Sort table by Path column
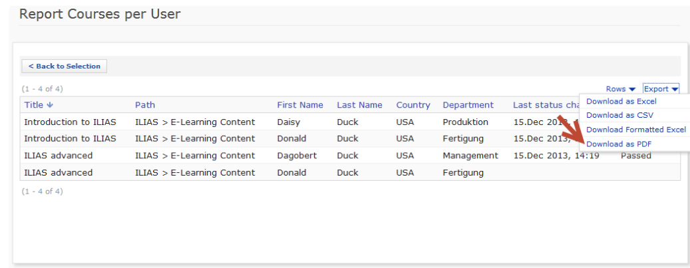 coord(145,105)
